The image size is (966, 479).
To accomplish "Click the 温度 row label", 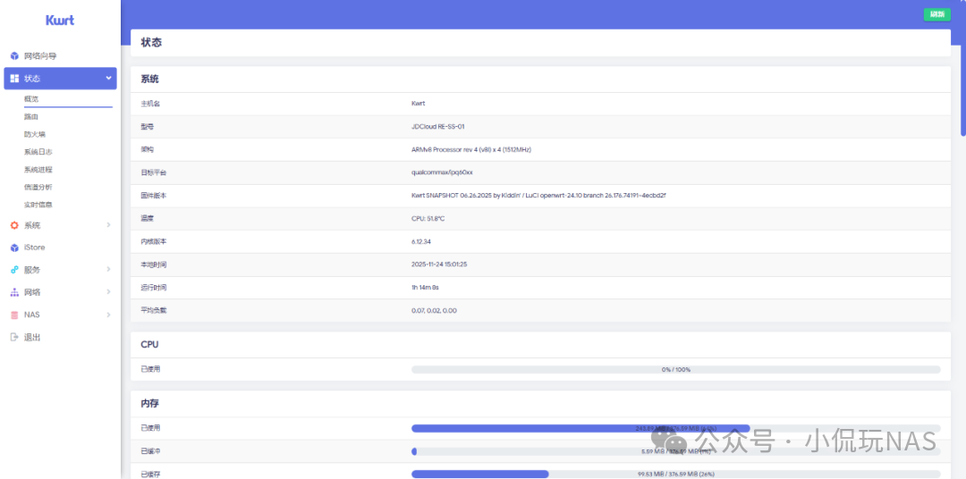I will coord(148,218).
